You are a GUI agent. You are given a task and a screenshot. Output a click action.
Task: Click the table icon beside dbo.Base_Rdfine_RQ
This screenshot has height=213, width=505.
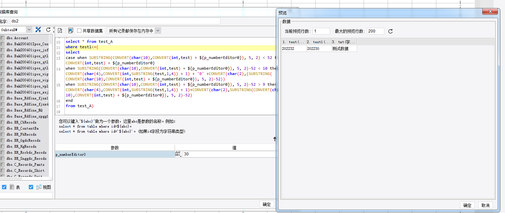(2, 110)
